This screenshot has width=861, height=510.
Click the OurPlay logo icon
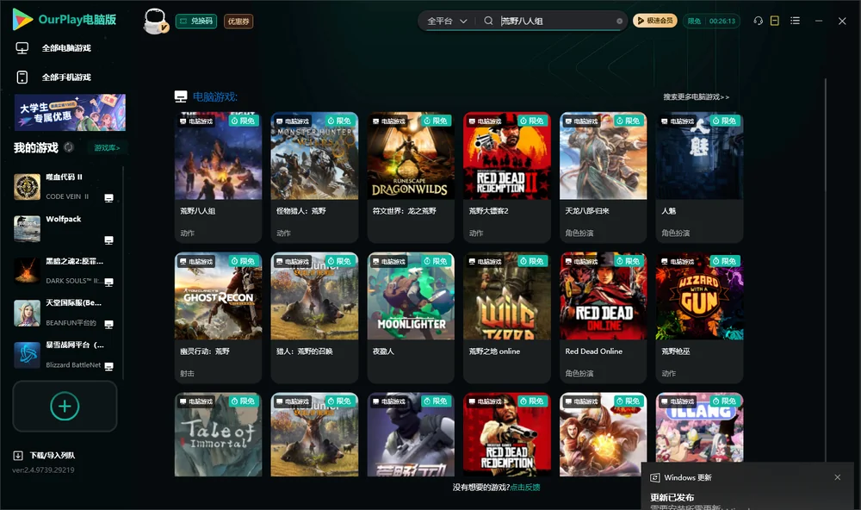click(x=22, y=19)
